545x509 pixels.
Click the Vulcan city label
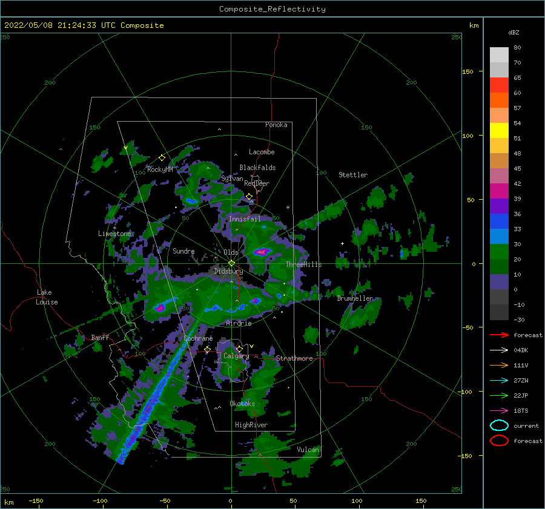[x=308, y=450]
